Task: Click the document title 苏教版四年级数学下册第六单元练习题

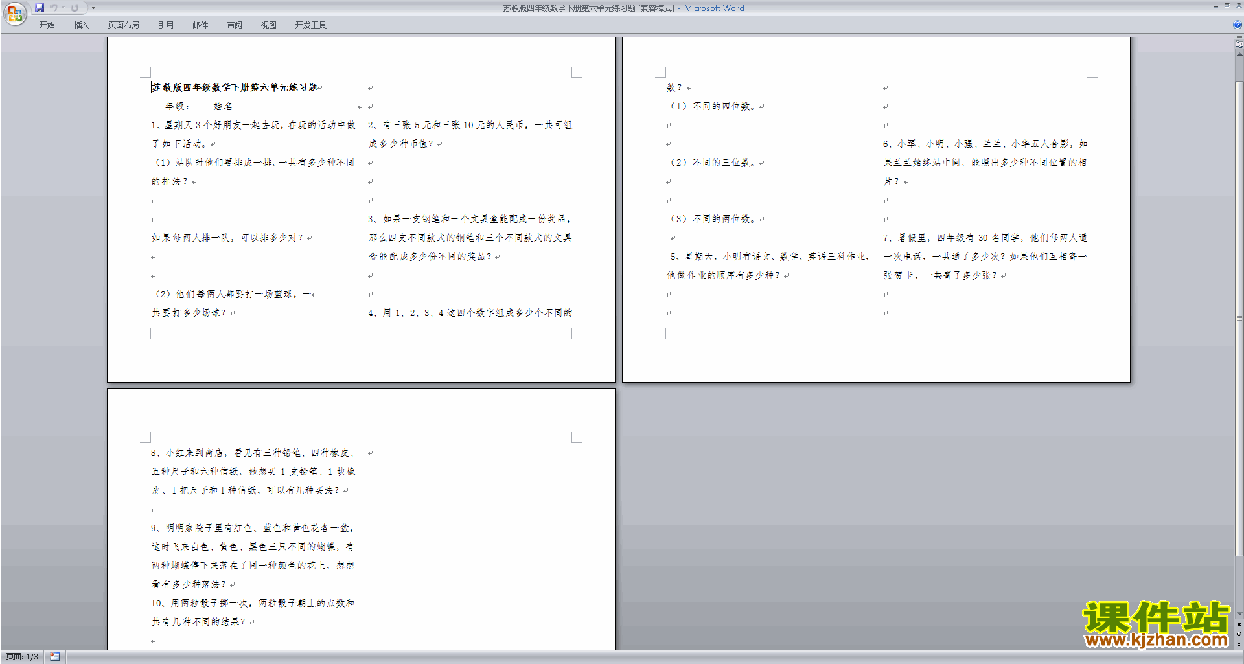Action: coord(235,87)
